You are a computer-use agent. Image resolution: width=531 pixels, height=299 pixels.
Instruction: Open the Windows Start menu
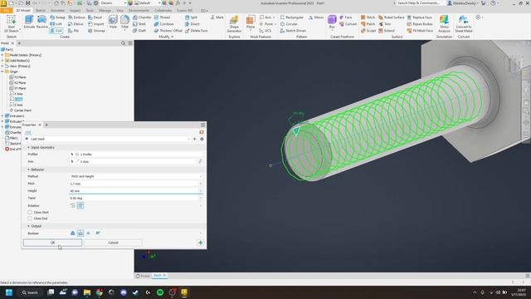pos(9,292)
